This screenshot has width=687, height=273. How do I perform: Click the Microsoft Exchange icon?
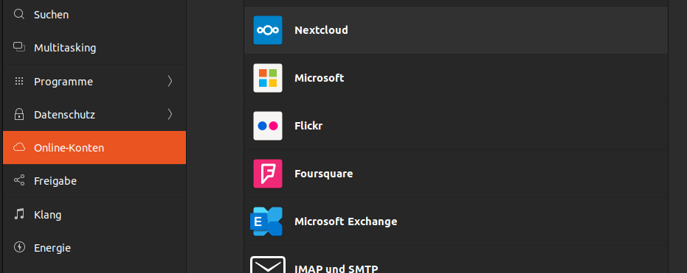pos(266,221)
